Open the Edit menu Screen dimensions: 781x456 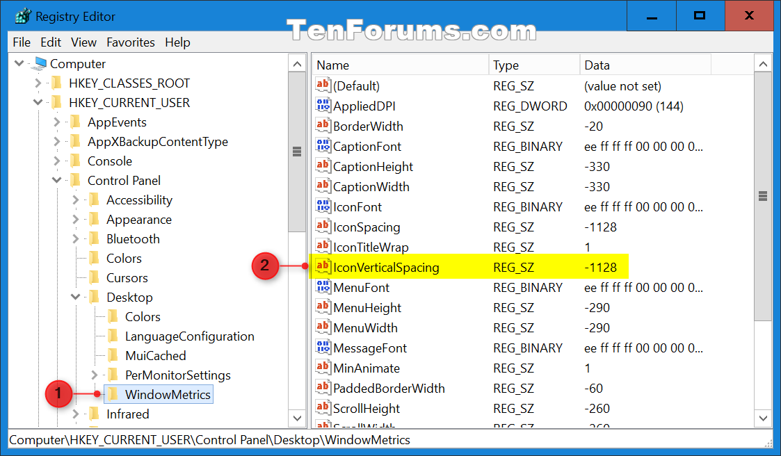(x=50, y=42)
